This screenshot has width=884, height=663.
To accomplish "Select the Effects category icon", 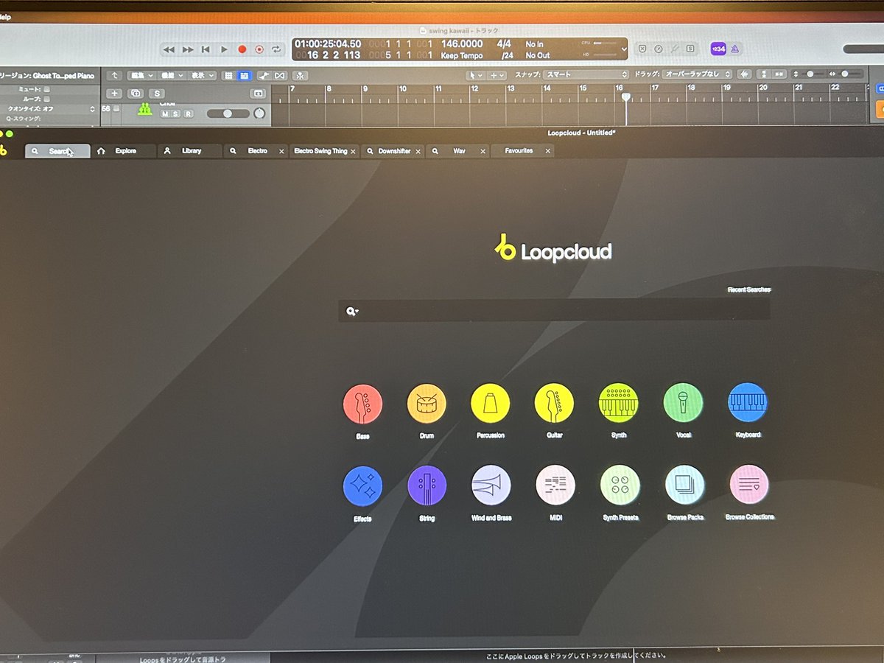I will 362,486.
